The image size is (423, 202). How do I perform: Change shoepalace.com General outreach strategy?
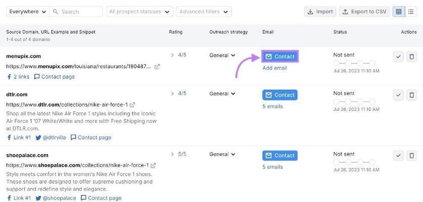(x=222, y=154)
